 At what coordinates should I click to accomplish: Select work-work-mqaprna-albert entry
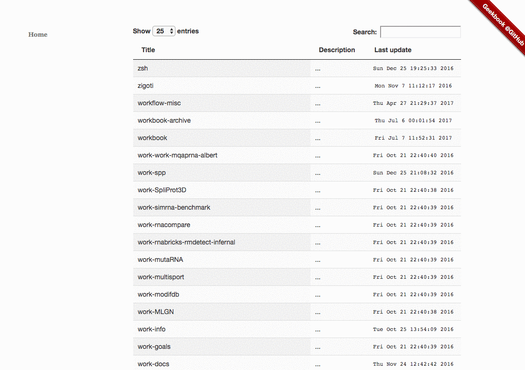[x=177, y=155]
